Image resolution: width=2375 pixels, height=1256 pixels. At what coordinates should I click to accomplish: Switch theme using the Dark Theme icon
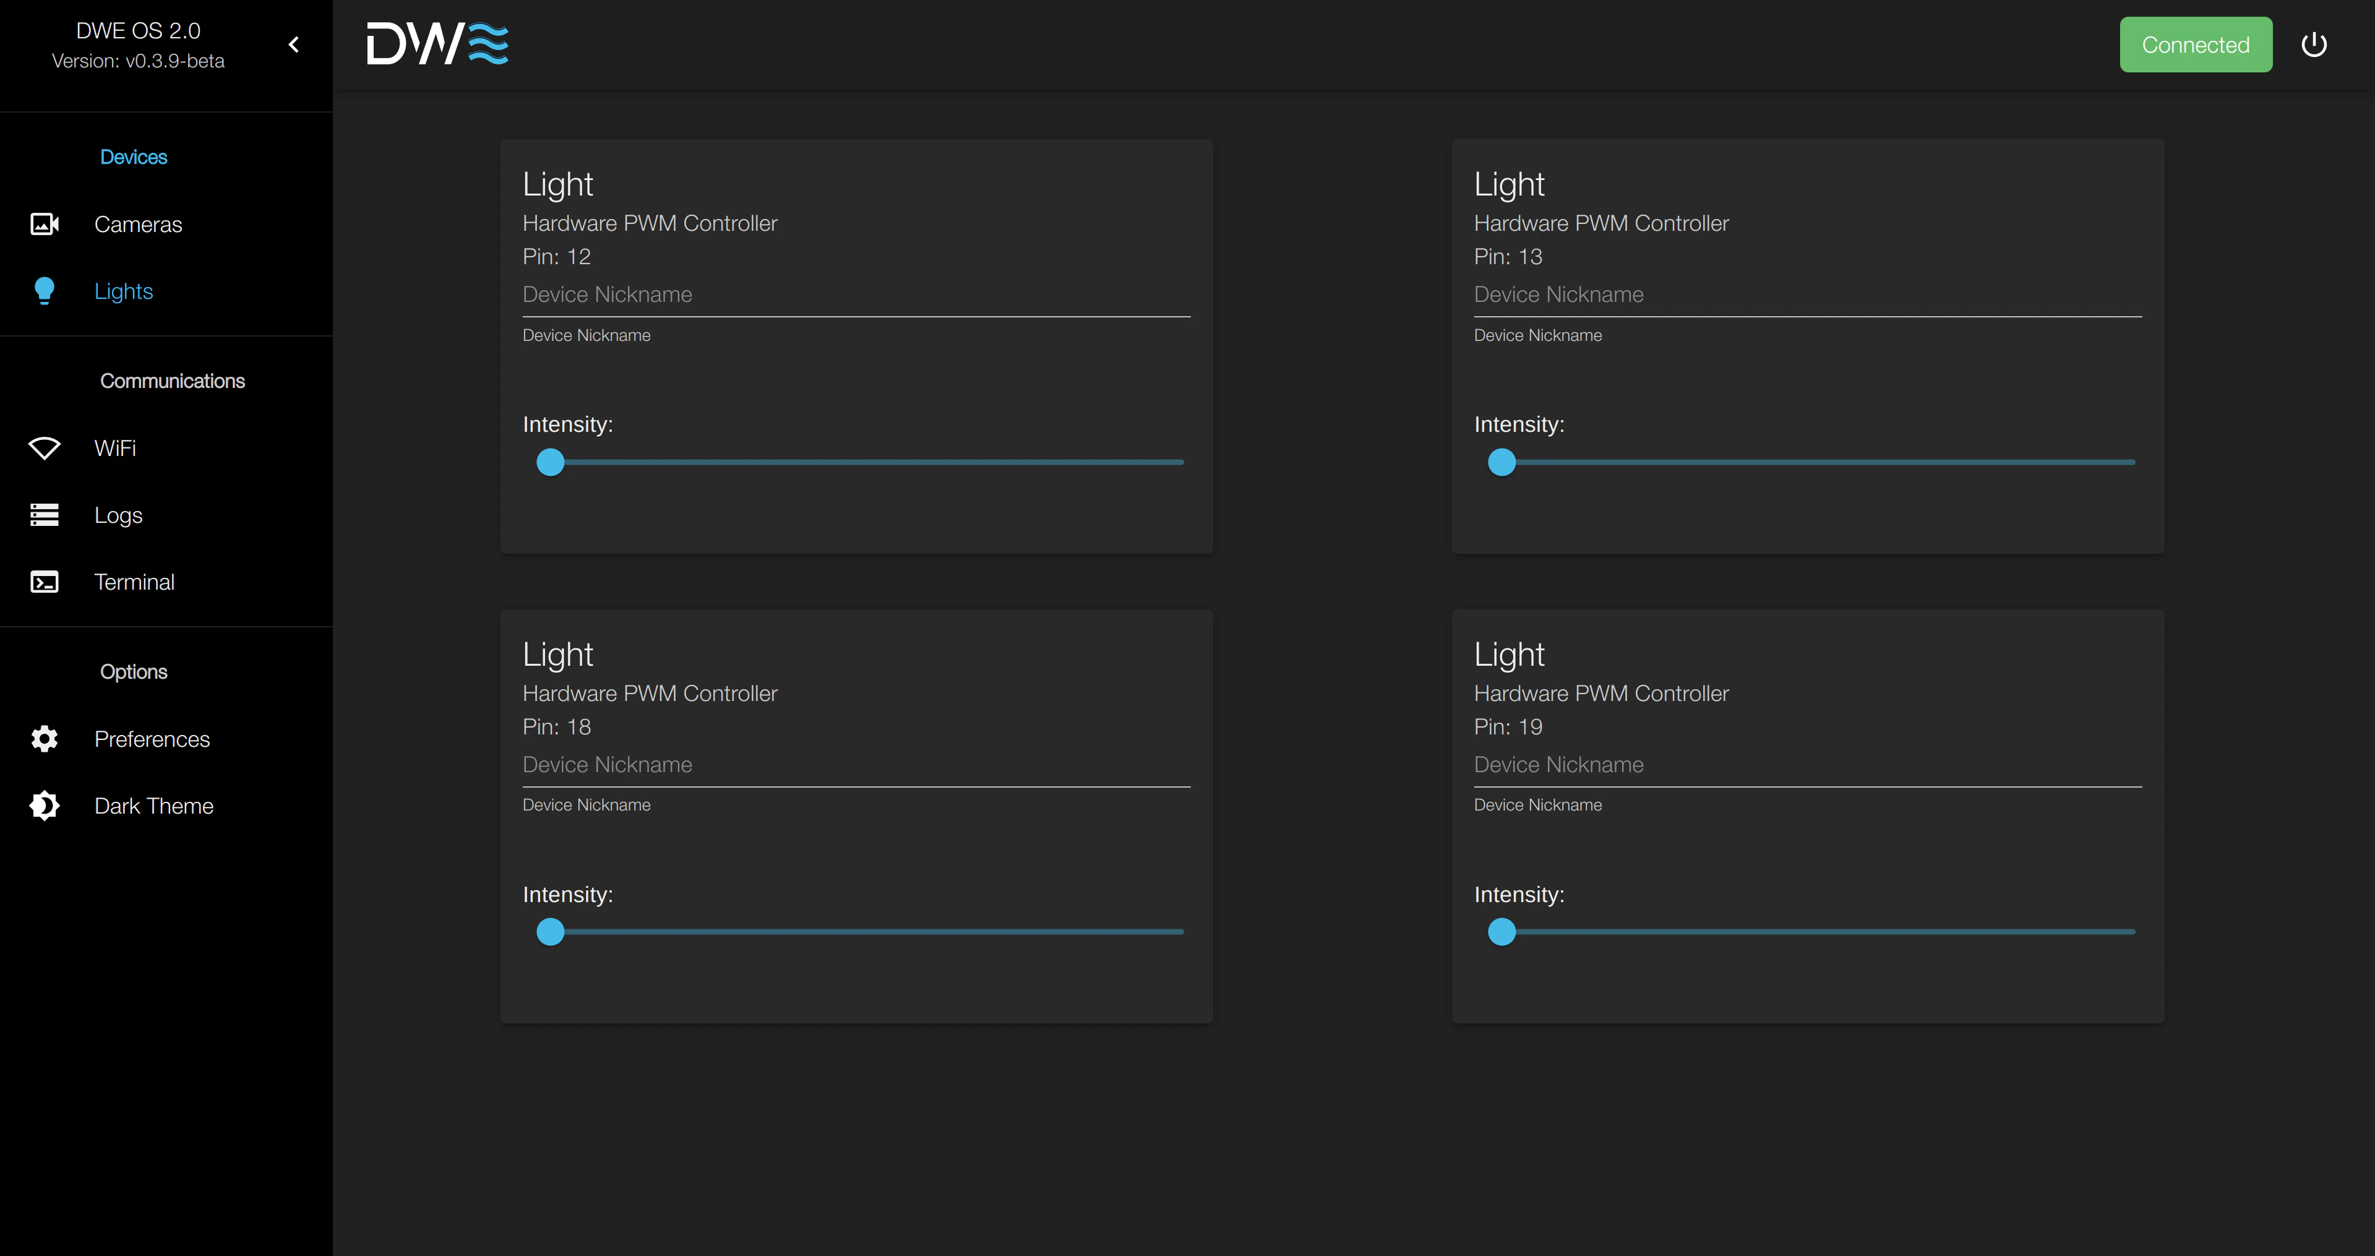(43, 805)
